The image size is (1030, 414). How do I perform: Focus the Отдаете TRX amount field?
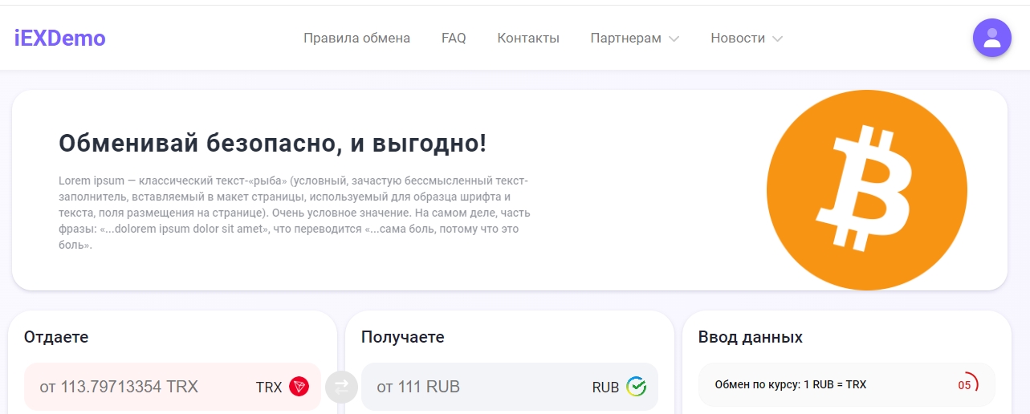[136, 387]
